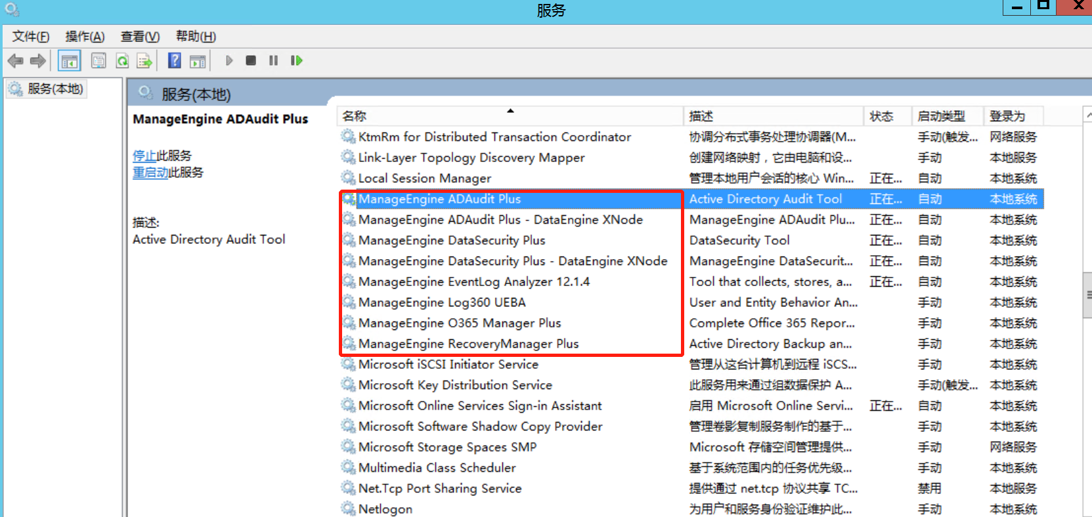Screen dimensions: 1092x517
Task: Click the scrollbar up arrow
Action: pyautogui.click(x=1087, y=115)
